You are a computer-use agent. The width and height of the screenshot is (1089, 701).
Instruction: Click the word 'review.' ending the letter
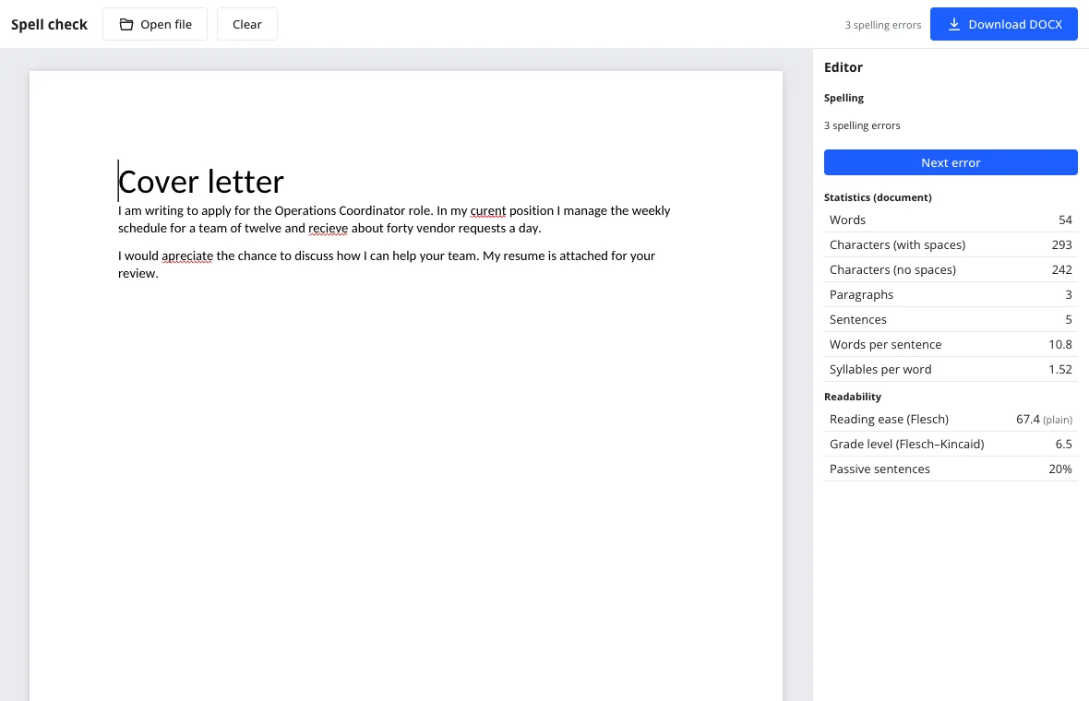138,273
